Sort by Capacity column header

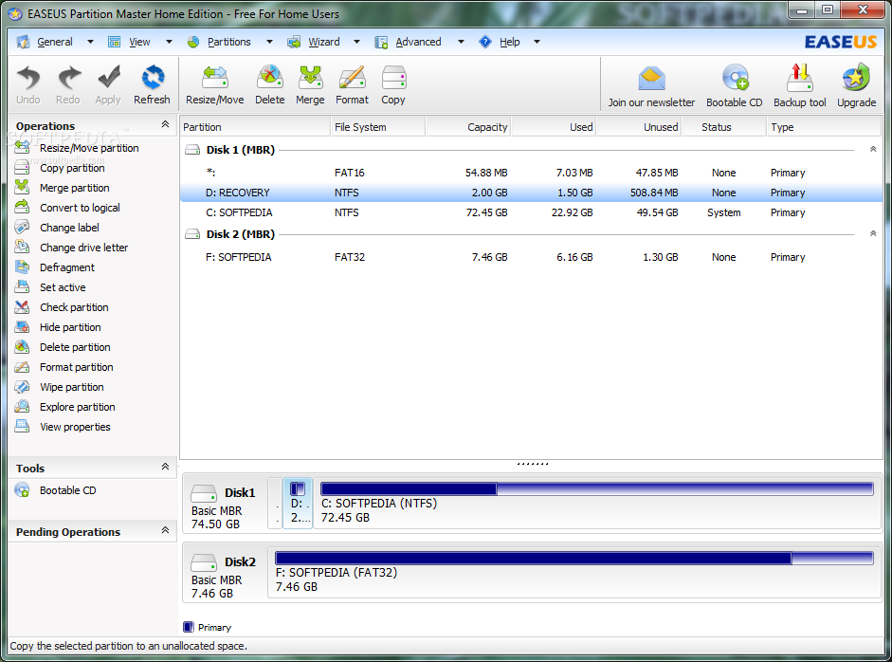468,127
